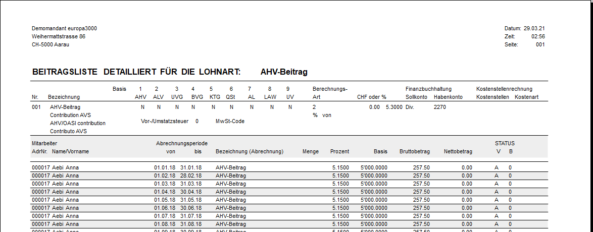Click the label 'Vor-/Umstatzsteuer'
The image size is (593, 232).
pos(165,121)
